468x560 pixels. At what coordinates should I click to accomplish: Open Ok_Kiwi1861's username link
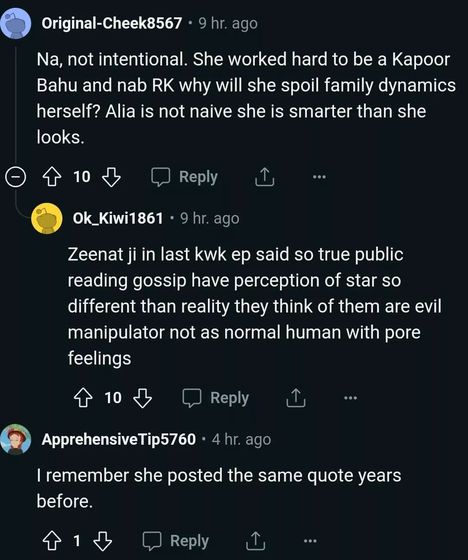118,218
